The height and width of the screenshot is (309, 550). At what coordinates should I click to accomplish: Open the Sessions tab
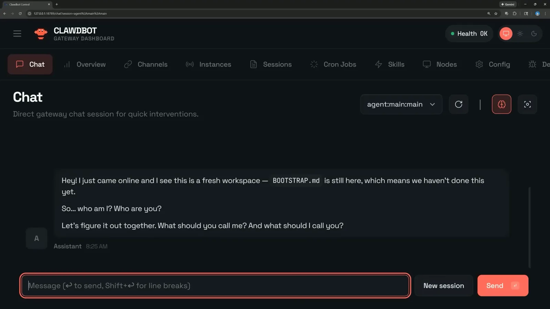point(271,64)
